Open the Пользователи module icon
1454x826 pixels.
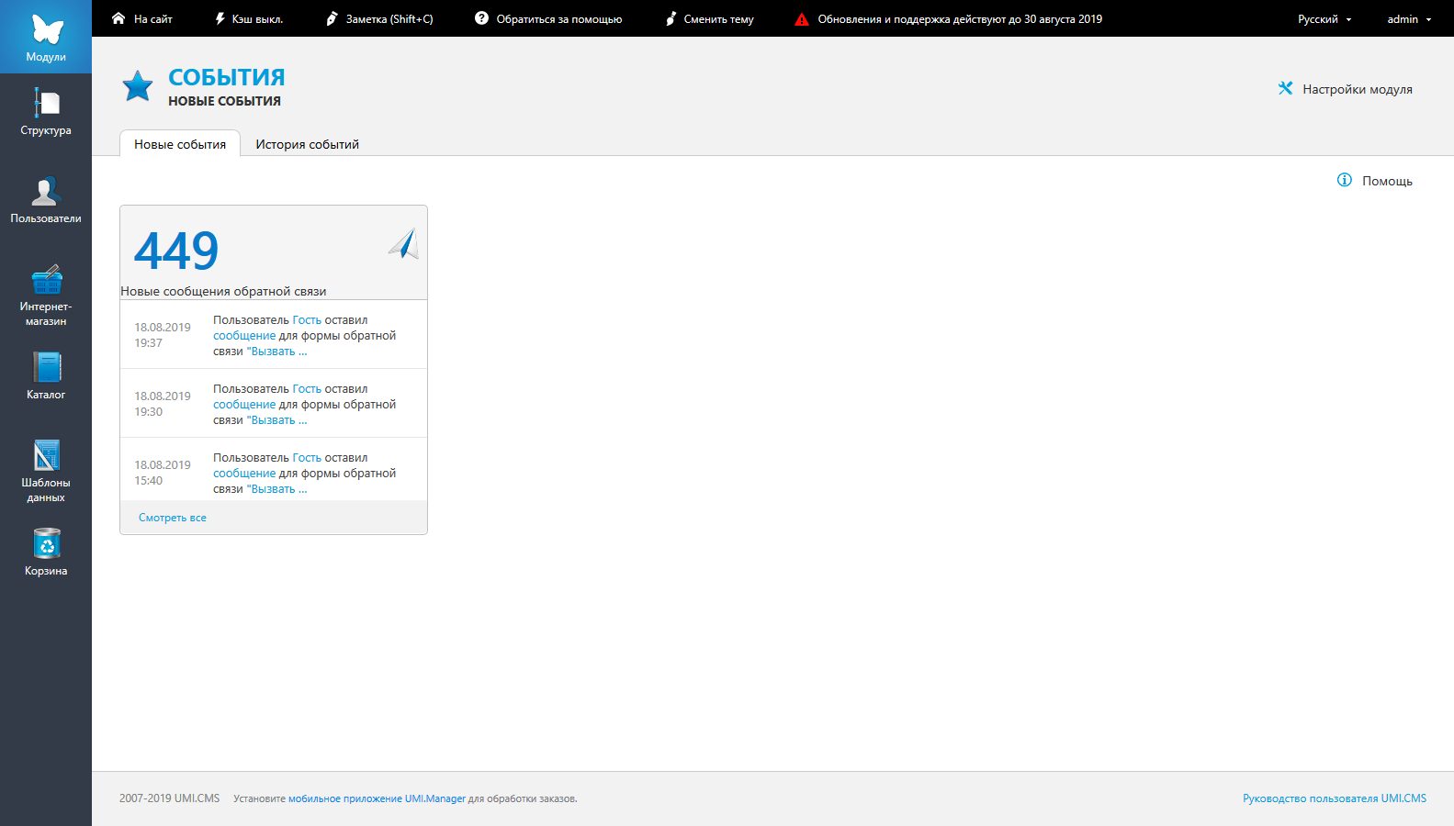click(x=46, y=192)
